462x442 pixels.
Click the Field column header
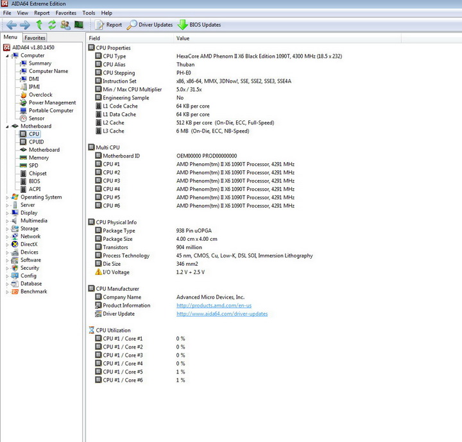[130, 38]
